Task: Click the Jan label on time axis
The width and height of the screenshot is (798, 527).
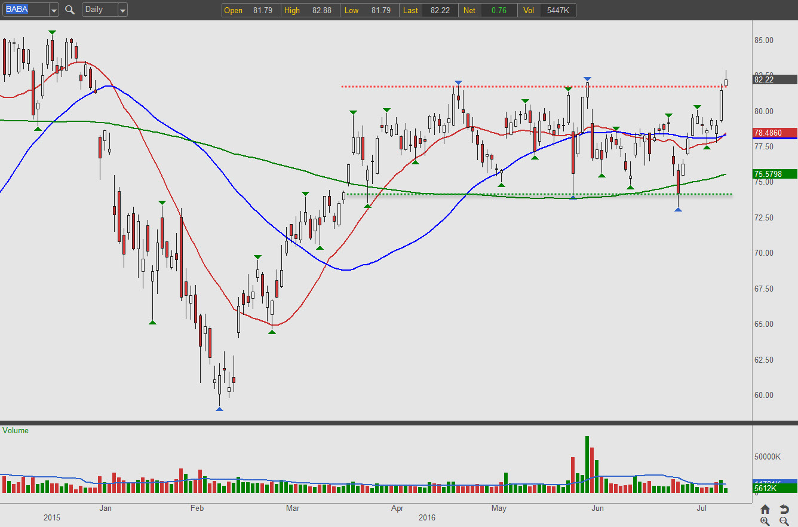Action: pos(106,509)
